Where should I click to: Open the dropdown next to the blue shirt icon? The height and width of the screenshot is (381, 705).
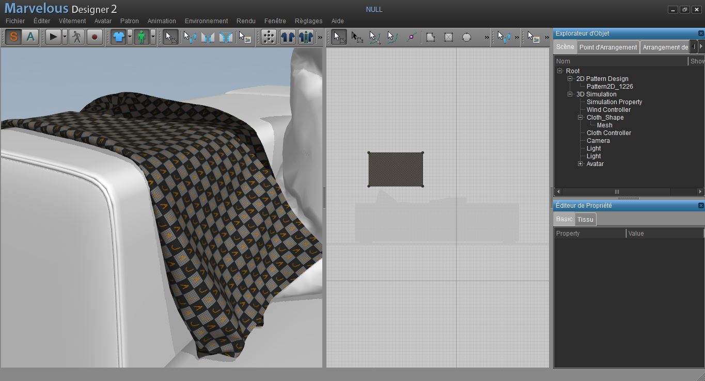tap(130, 37)
